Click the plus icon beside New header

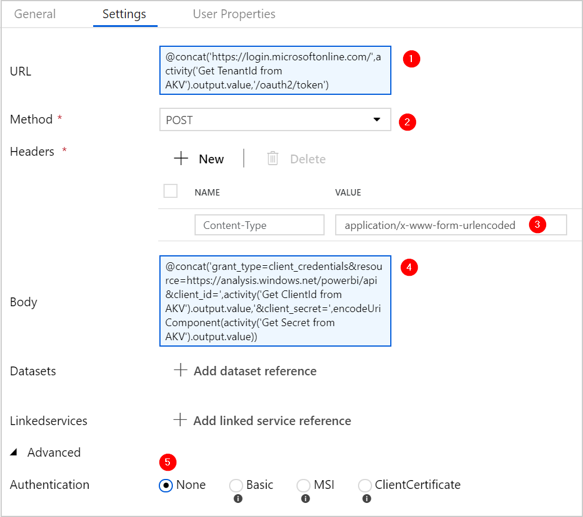click(x=181, y=158)
